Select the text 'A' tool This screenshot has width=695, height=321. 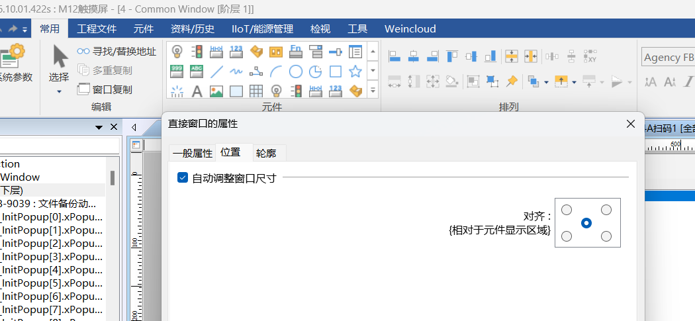(197, 91)
